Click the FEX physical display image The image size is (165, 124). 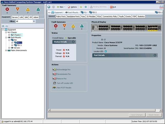coord(126,28)
